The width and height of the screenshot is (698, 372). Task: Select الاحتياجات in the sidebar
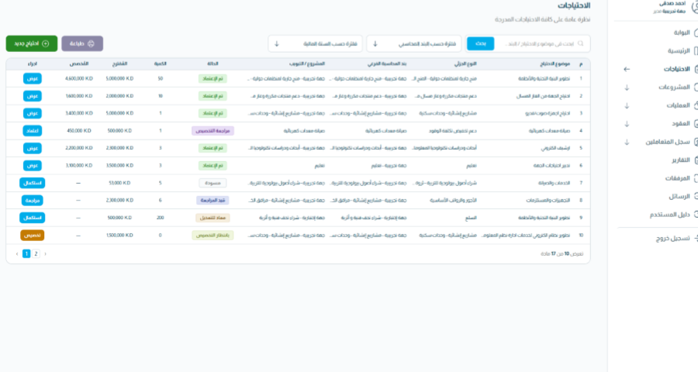tap(676, 69)
